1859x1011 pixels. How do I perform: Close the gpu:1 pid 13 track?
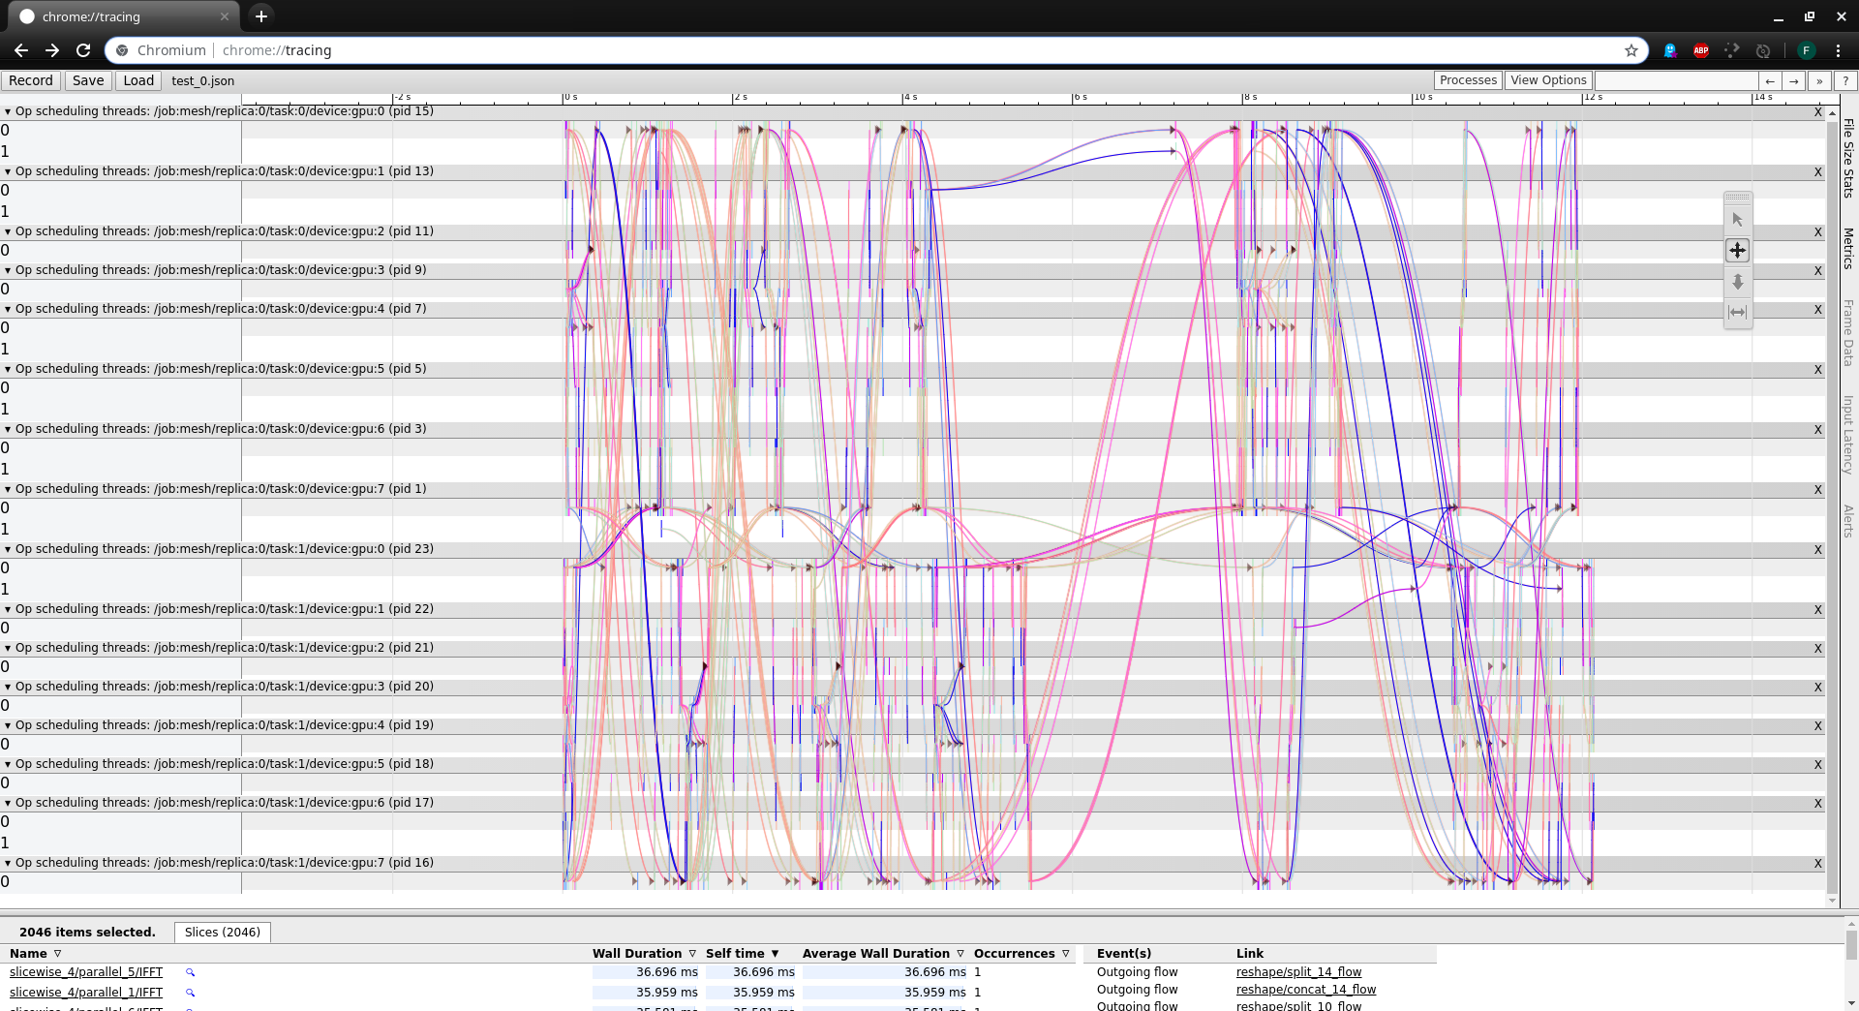click(1818, 172)
